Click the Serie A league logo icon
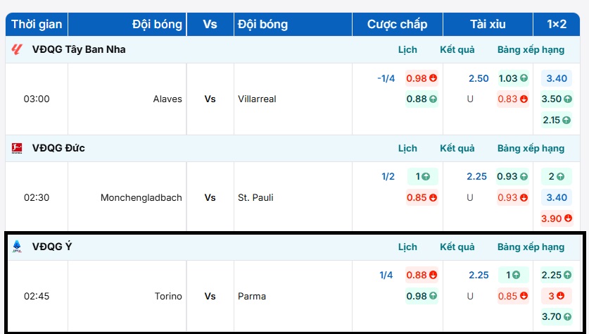The height and width of the screenshot is (334, 589). coord(18,247)
